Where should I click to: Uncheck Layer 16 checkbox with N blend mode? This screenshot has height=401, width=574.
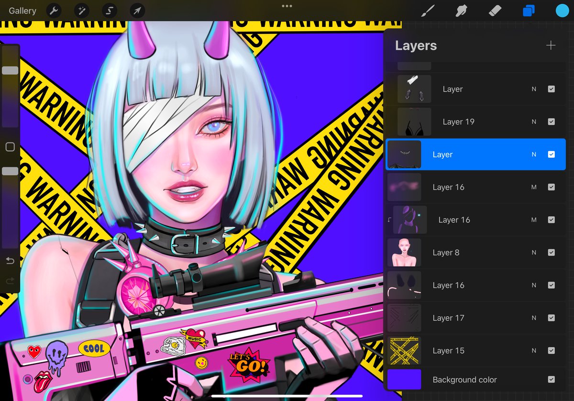pos(552,285)
